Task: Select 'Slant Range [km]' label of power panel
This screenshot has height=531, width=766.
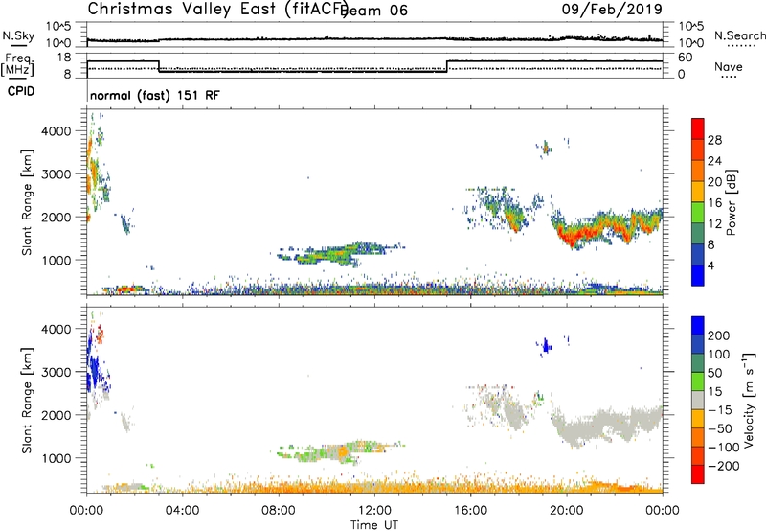Action: pos(27,202)
